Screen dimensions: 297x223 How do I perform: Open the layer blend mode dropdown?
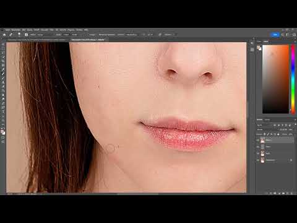266,129
